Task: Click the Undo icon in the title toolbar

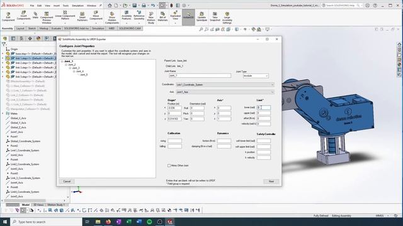Action: pos(153,6)
